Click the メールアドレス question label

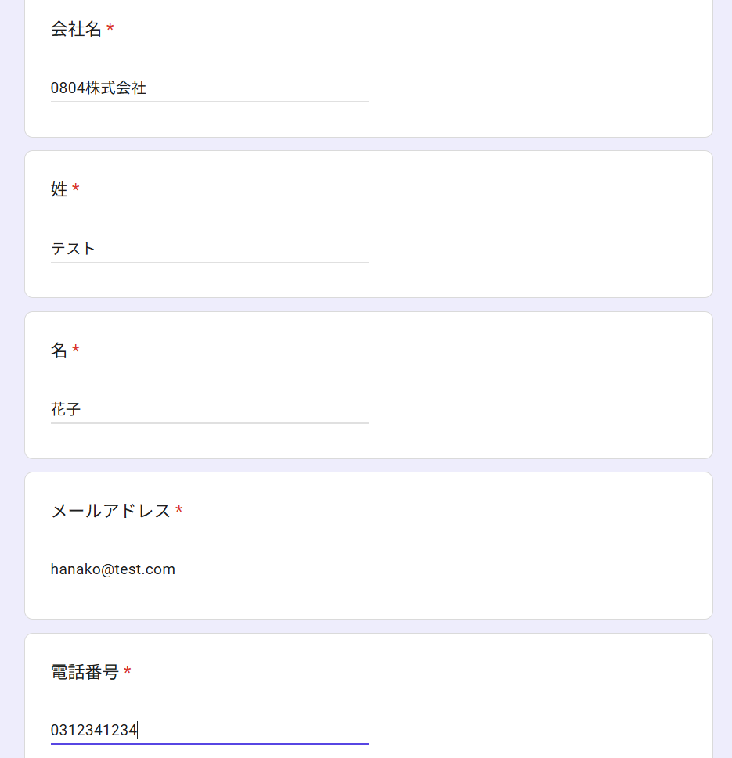click(x=111, y=511)
